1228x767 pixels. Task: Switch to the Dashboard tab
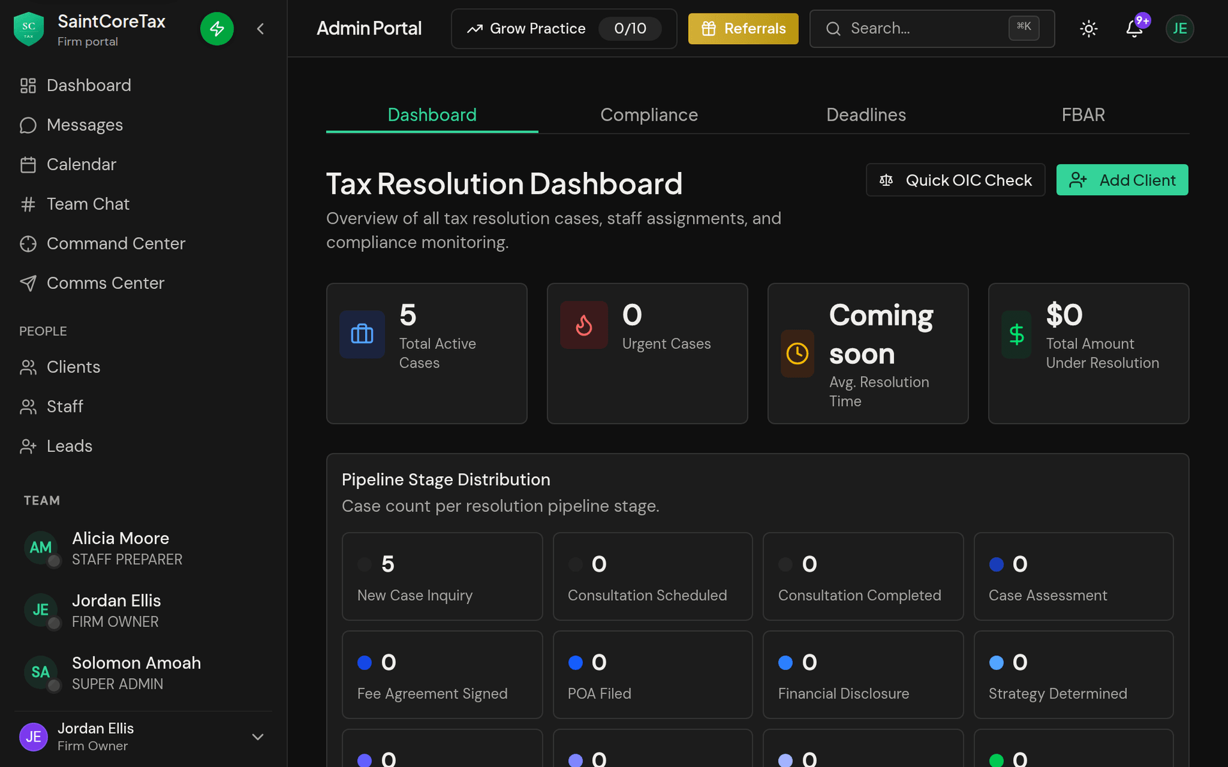coord(432,115)
